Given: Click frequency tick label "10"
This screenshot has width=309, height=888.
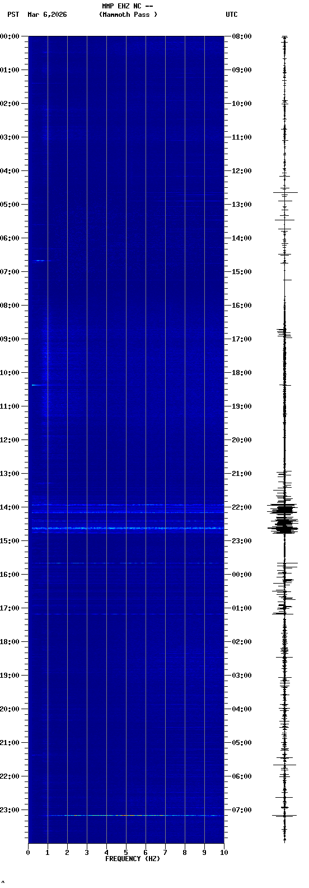Looking at the screenshot, I should click(224, 853).
